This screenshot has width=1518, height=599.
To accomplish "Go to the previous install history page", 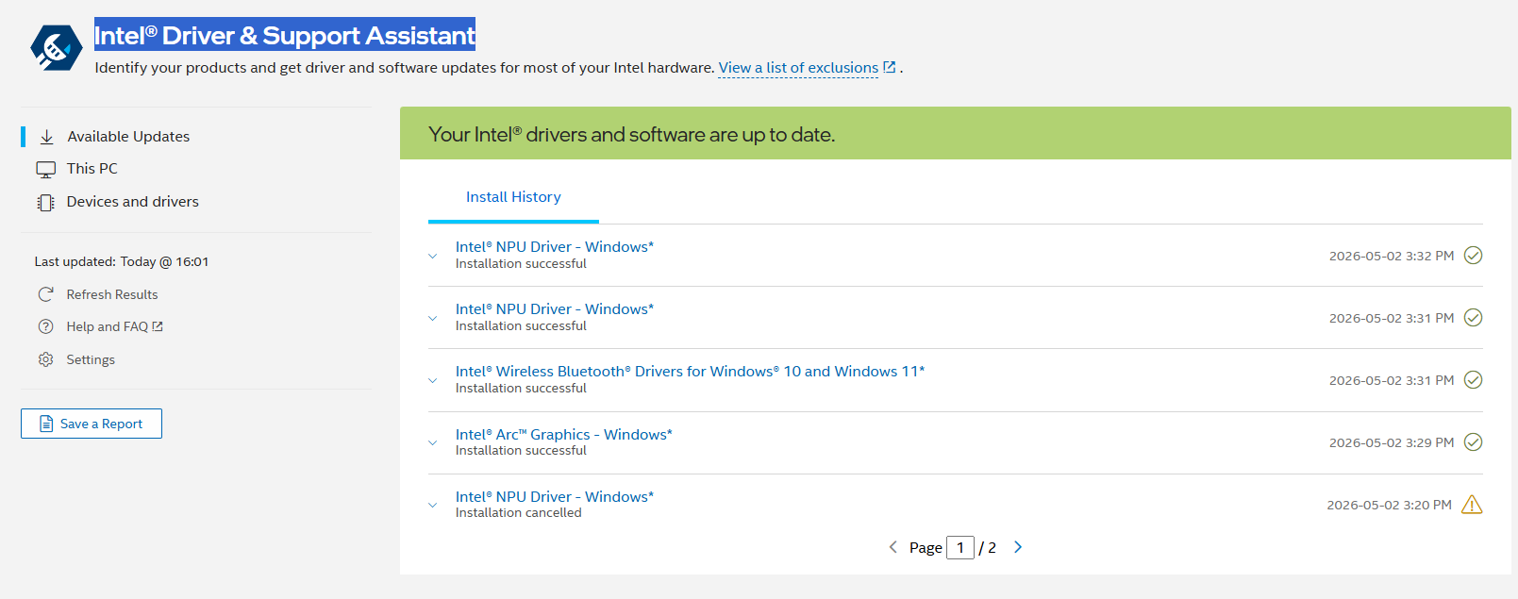I will [x=892, y=547].
